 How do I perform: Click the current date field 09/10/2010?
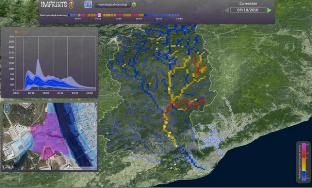click(x=248, y=10)
